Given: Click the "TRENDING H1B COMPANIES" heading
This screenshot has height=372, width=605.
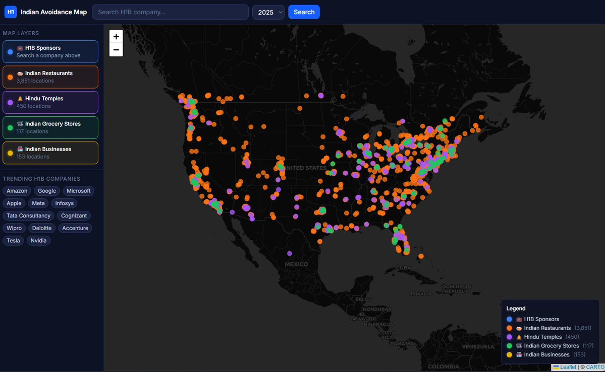Looking at the screenshot, I should click(42, 179).
